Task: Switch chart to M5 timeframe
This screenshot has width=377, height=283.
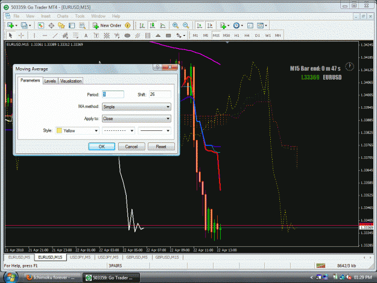Action: [x=206, y=36]
